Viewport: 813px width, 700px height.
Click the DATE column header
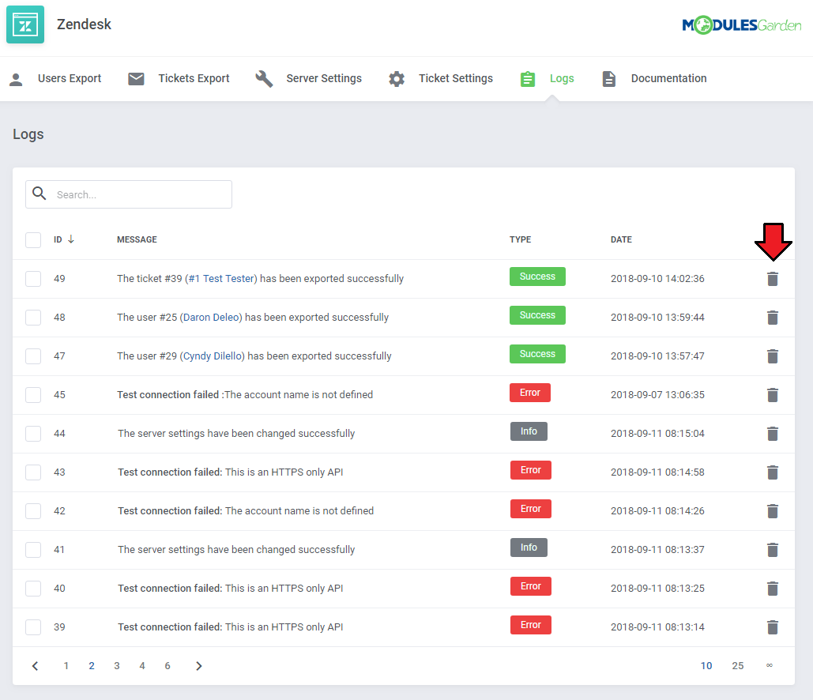[x=621, y=239]
